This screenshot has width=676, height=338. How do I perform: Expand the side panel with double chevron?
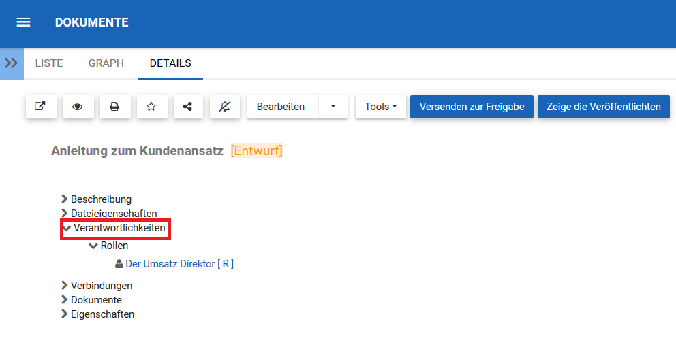tap(11, 63)
